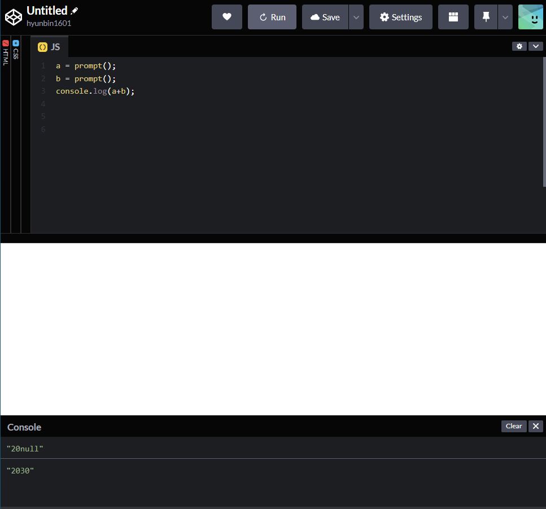Click the JS editor vertical scrollbar
The image size is (546, 509).
(544, 122)
